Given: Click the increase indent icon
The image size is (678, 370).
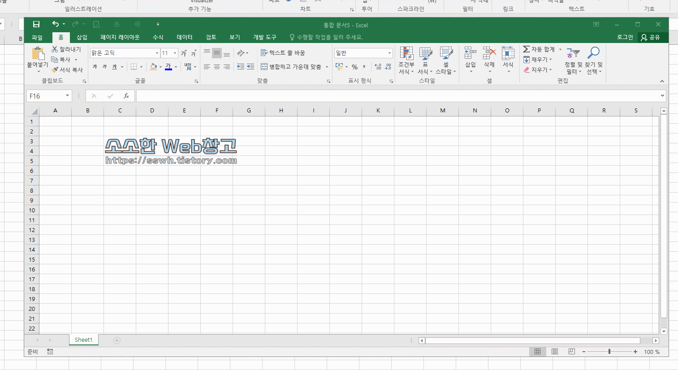Looking at the screenshot, I should pyautogui.click(x=250, y=67).
